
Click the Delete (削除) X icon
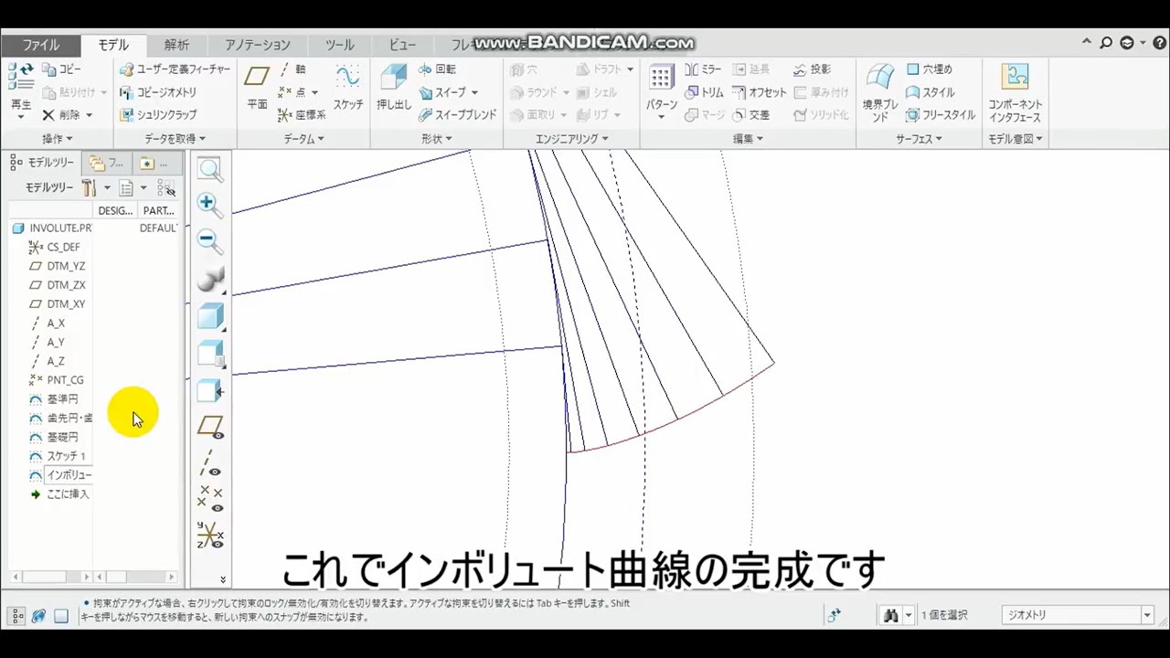48,115
